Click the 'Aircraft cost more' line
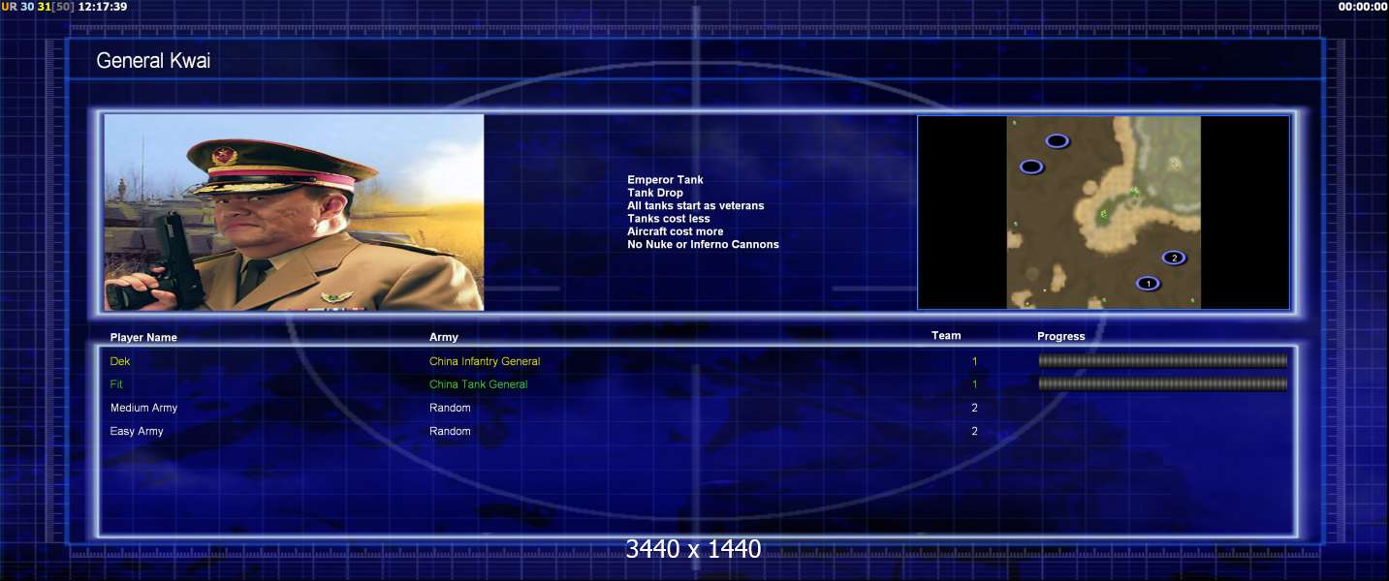Image resolution: width=1389 pixels, height=581 pixels. coord(676,231)
